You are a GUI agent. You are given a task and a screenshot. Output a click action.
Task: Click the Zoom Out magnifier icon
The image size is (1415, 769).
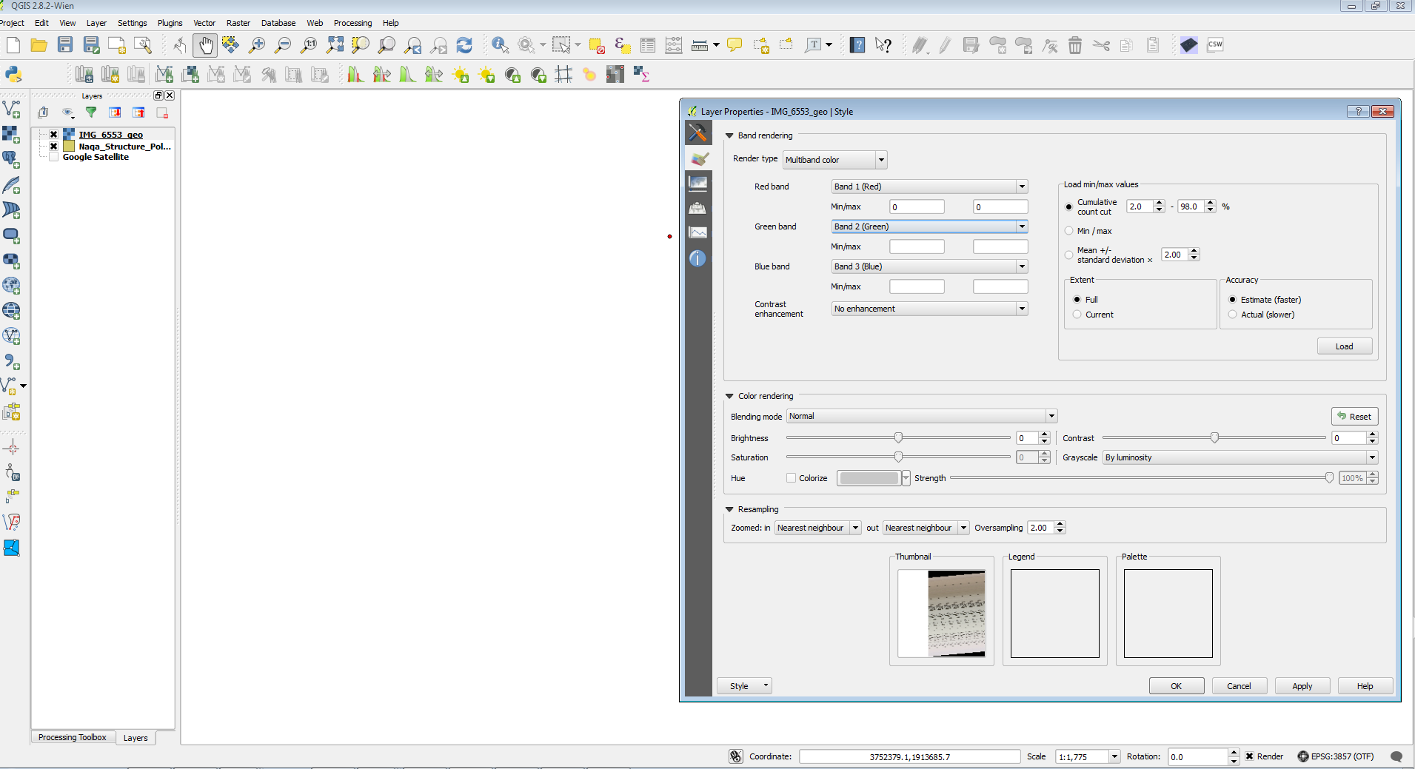click(282, 45)
